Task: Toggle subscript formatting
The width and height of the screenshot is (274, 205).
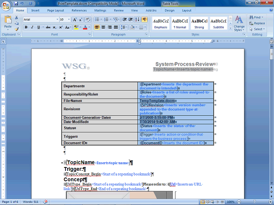Action: (x=54, y=27)
